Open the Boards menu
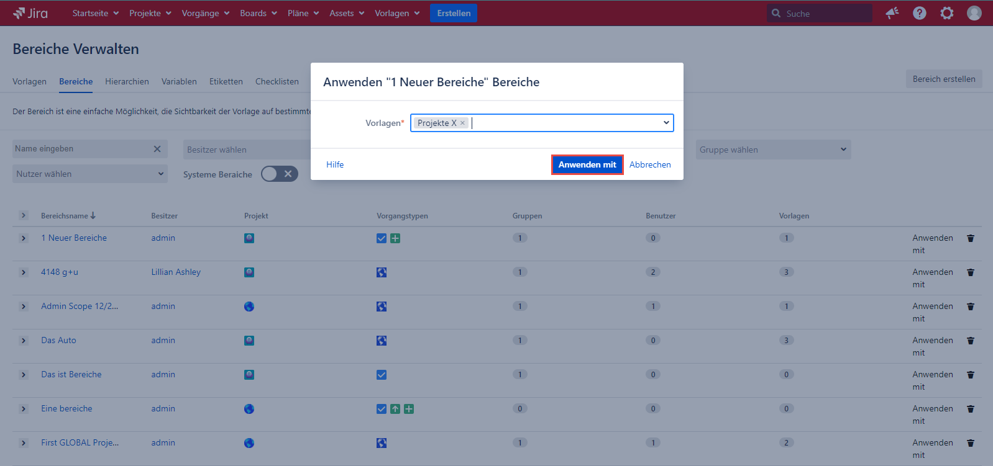993x466 pixels. (259, 13)
